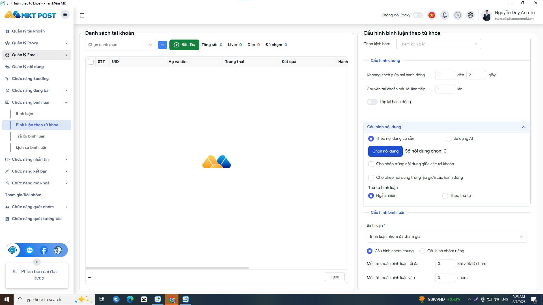Click the Vietnam flag icon in top bar
The height and width of the screenshot is (305, 543).
click(431, 15)
